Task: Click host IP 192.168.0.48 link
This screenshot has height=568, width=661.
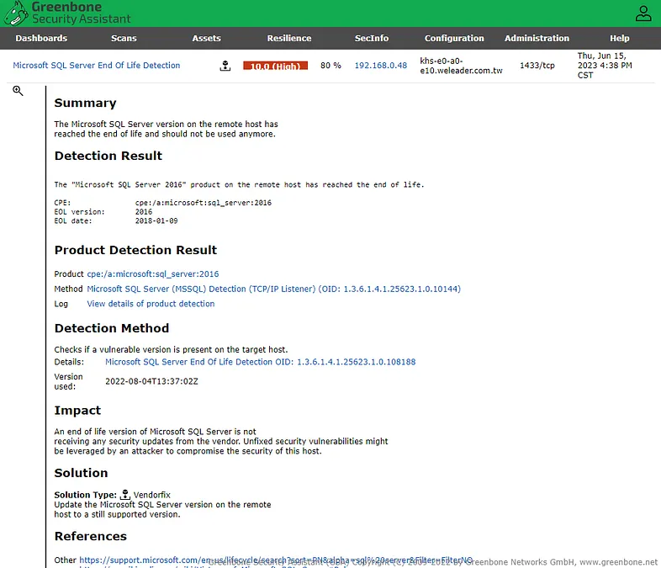Action: (381, 66)
